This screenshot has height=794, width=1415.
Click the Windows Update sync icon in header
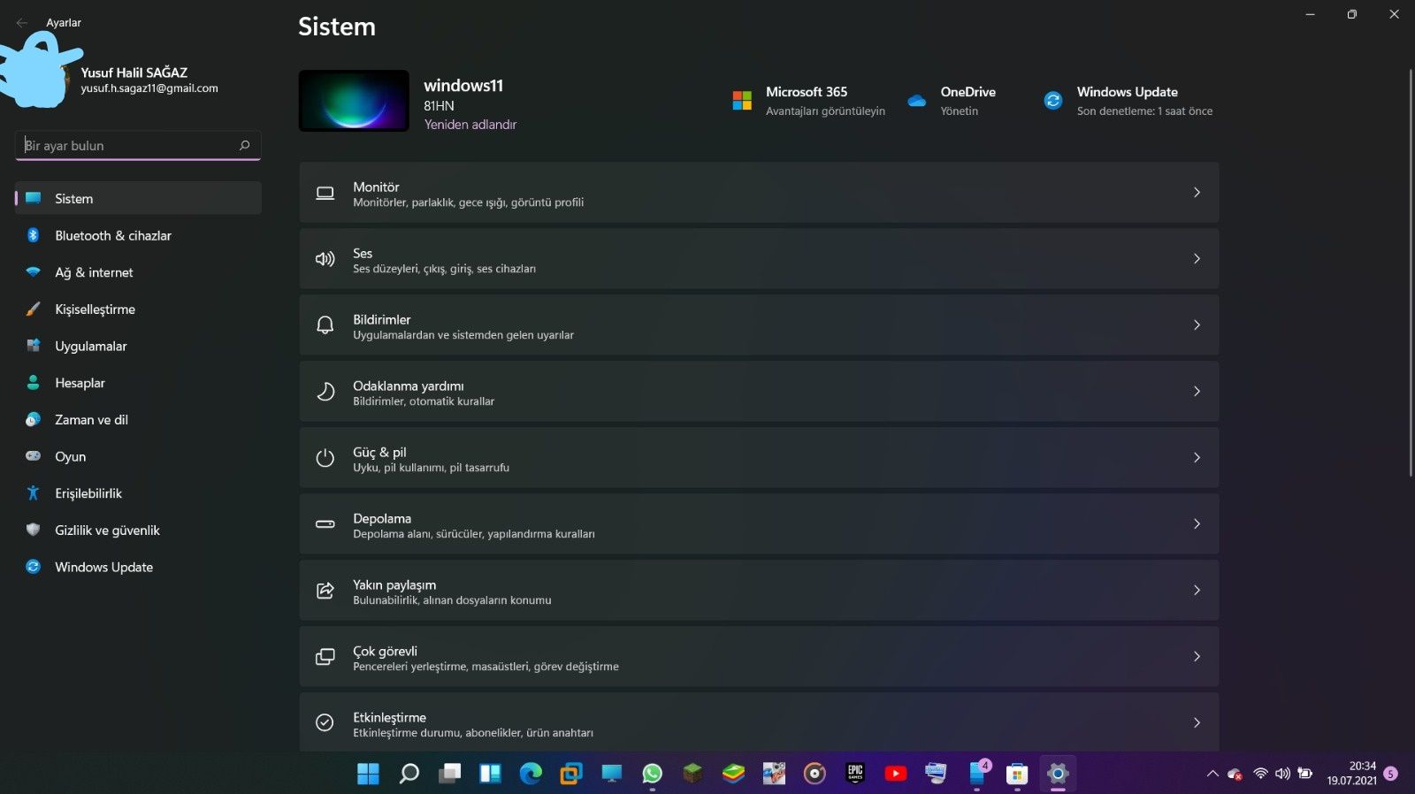[x=1052, y=101]
